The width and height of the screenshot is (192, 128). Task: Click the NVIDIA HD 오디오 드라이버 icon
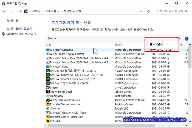(x=48, y=71)
